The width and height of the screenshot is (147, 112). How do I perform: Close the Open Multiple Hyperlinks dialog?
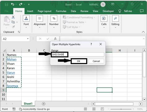(x=100, y=44)
